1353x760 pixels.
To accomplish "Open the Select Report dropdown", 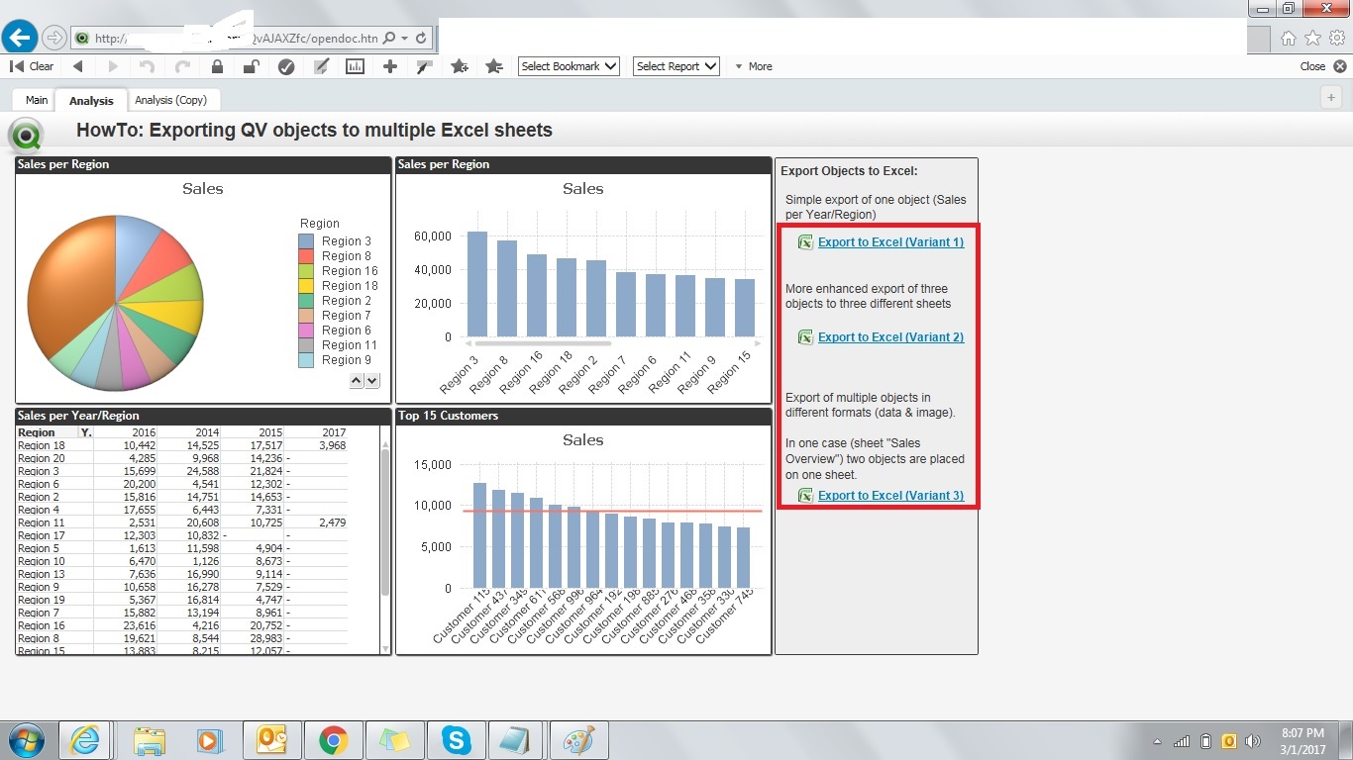I will pos(676,66).
